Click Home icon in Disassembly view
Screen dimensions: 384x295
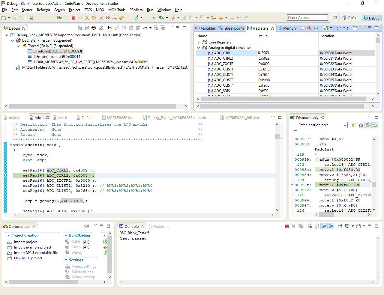(361, 125)
